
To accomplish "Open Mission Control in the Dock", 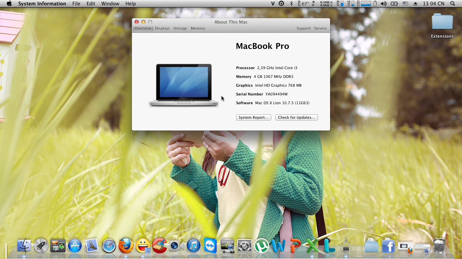I will (58, 246).
